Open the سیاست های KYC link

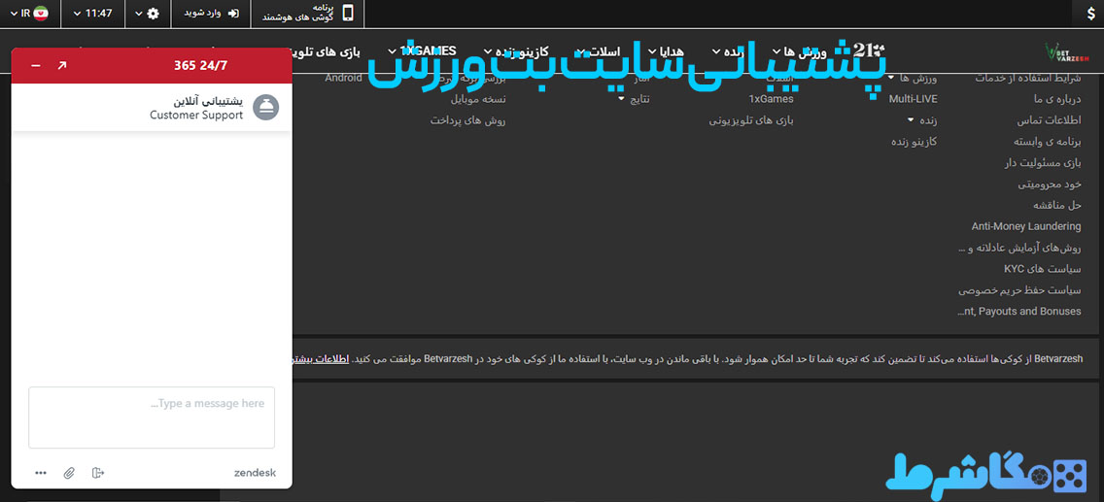pyautogui.click(x=1042, y=269)
